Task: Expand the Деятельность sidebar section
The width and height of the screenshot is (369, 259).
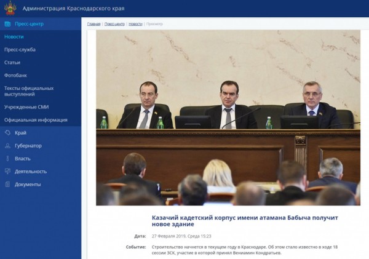Action: point(31,172)
